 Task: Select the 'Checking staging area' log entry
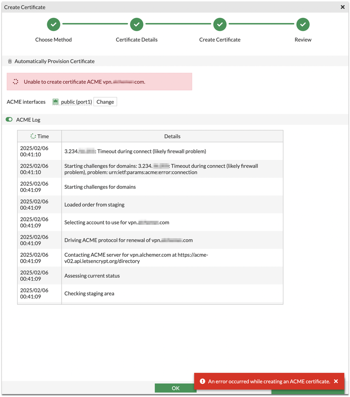(x=89, y=294)
